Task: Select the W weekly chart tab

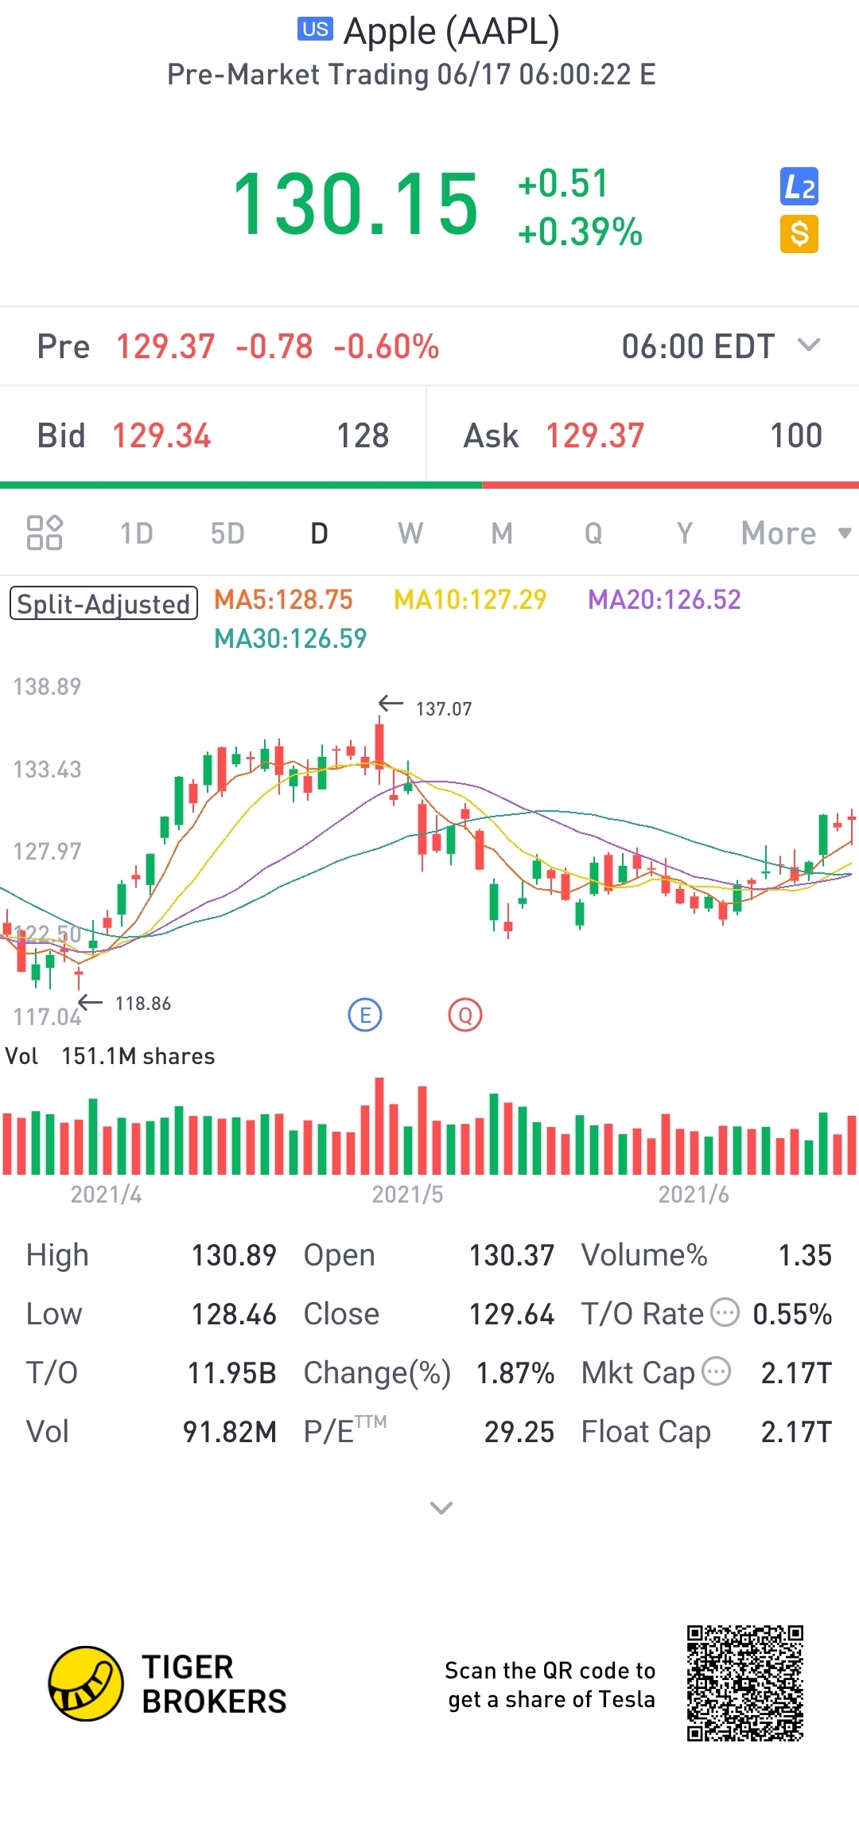Action: [x=410, y=533]
